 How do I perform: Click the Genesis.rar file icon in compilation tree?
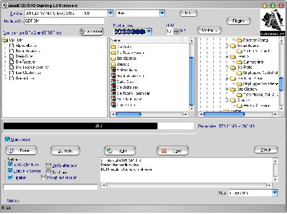click(x=12, y=78)
